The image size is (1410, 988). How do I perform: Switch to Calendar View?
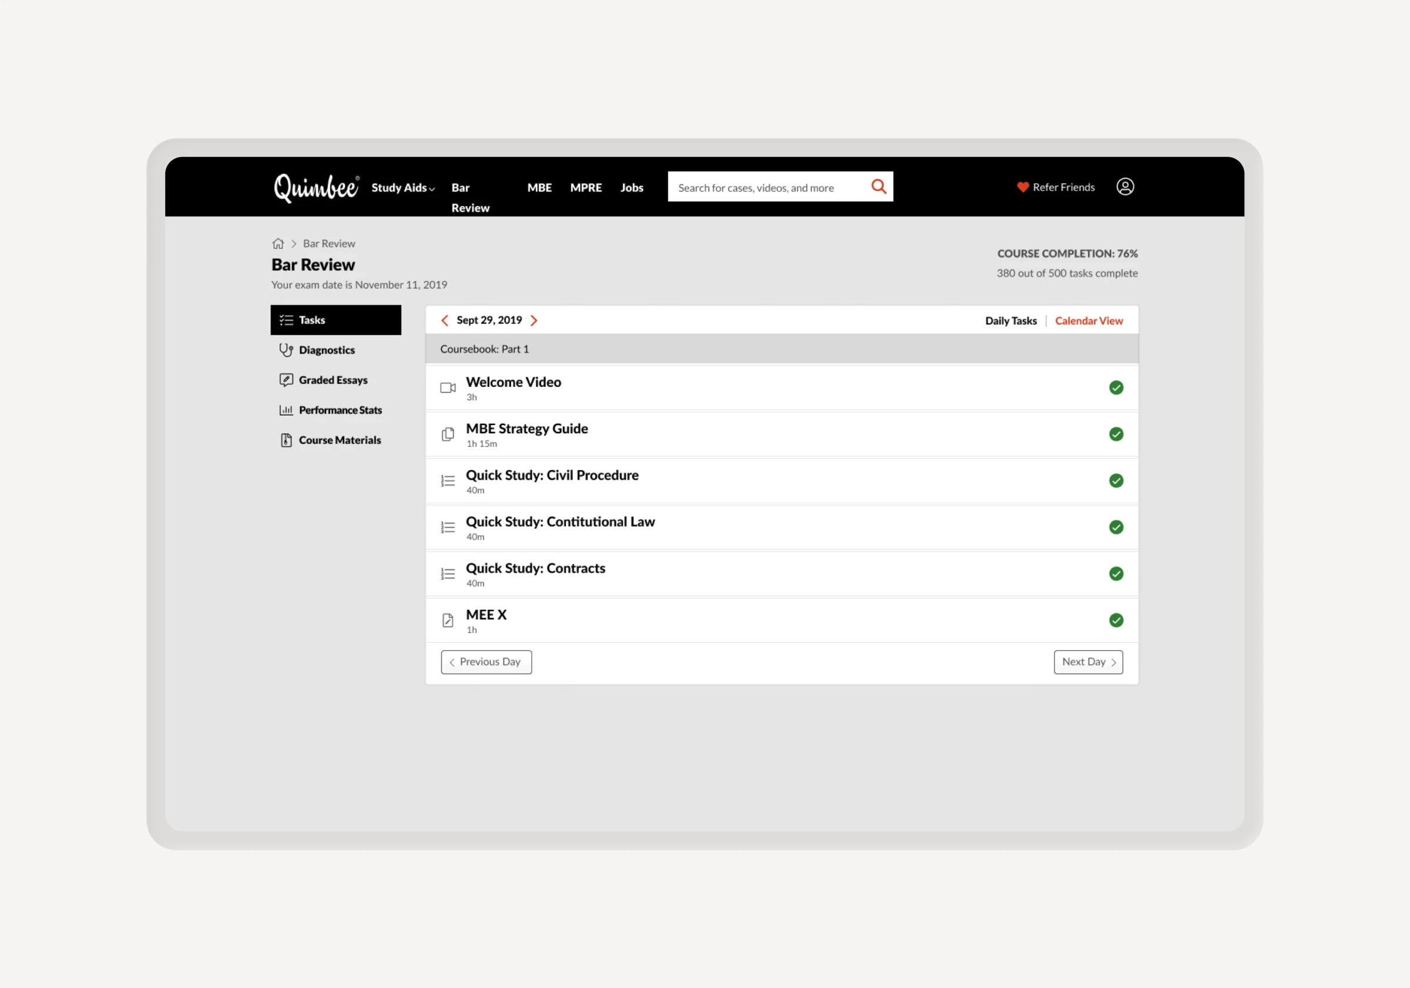click(x=1088, y=321)
